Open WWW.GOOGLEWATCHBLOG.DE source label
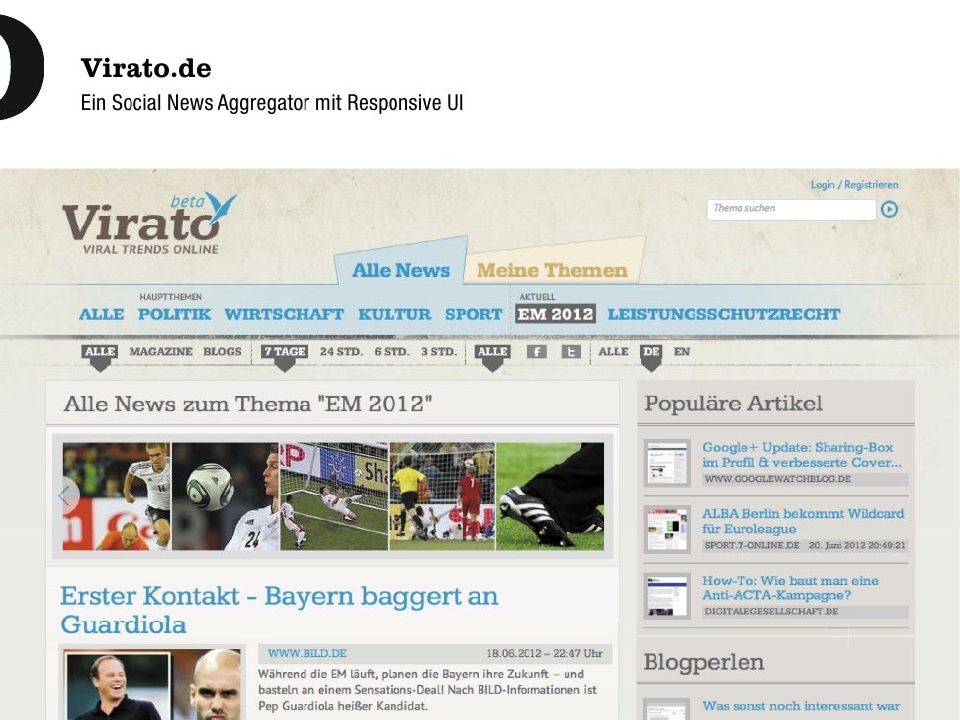This screenshot has height=720, width=960. [x=777, y=479]
